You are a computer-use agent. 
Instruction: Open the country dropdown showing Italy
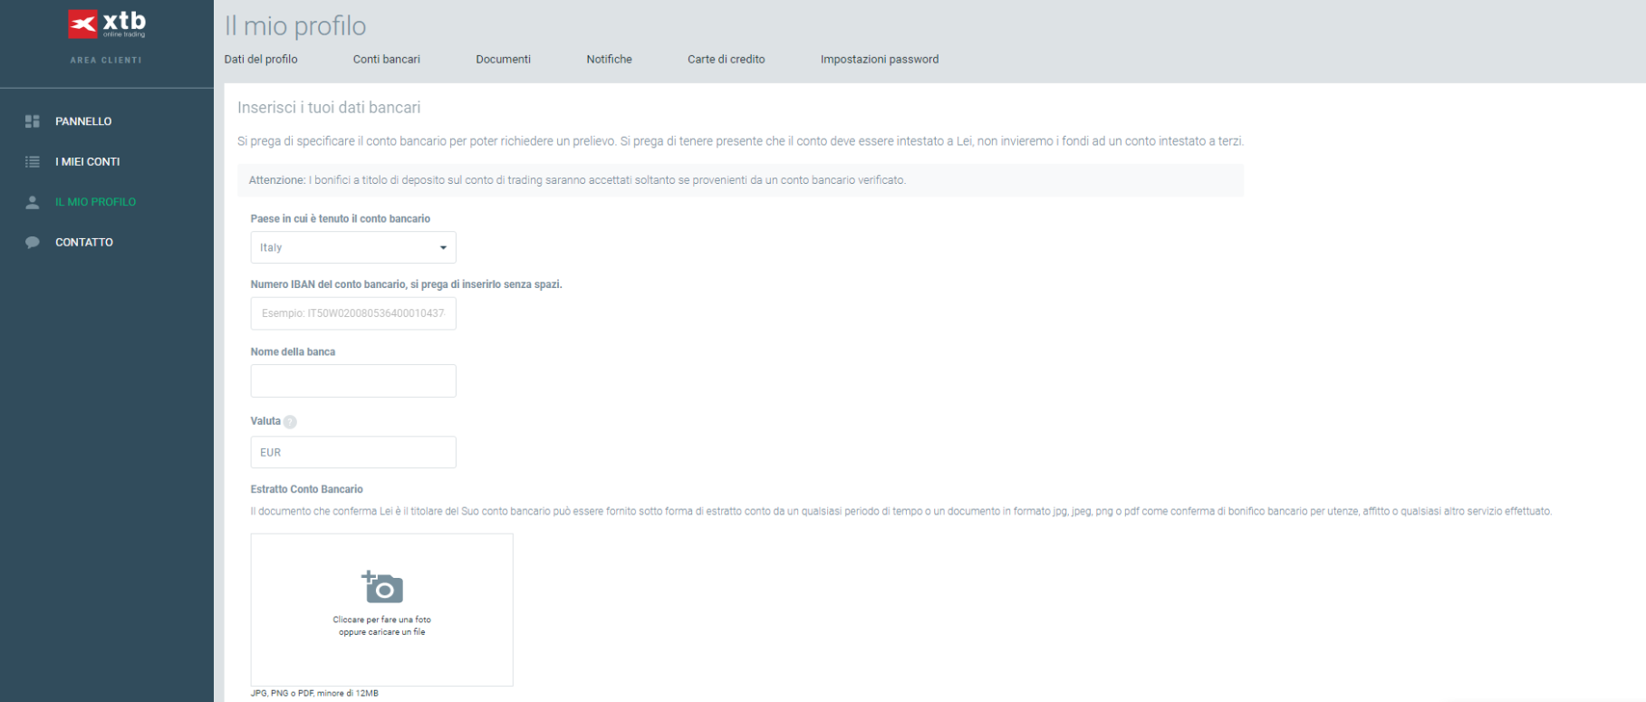pos(352,247)
